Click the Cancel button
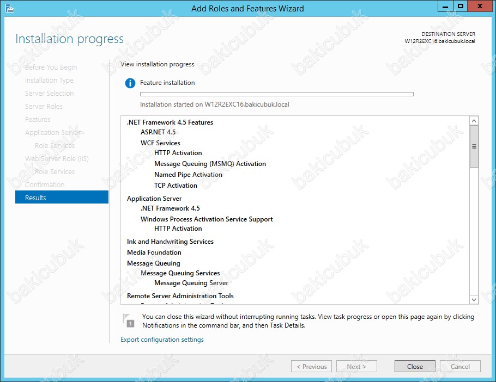This screenshot has width=496, height=382. [x=460, y=367]
